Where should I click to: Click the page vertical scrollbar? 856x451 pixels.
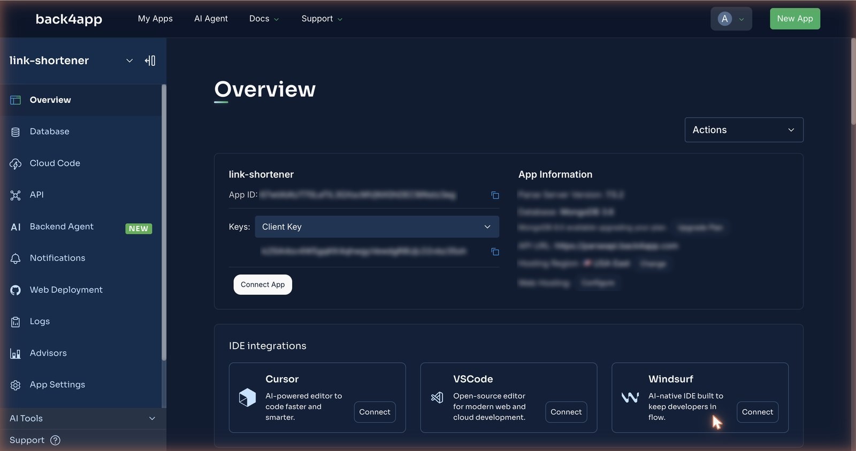point(853,81)
